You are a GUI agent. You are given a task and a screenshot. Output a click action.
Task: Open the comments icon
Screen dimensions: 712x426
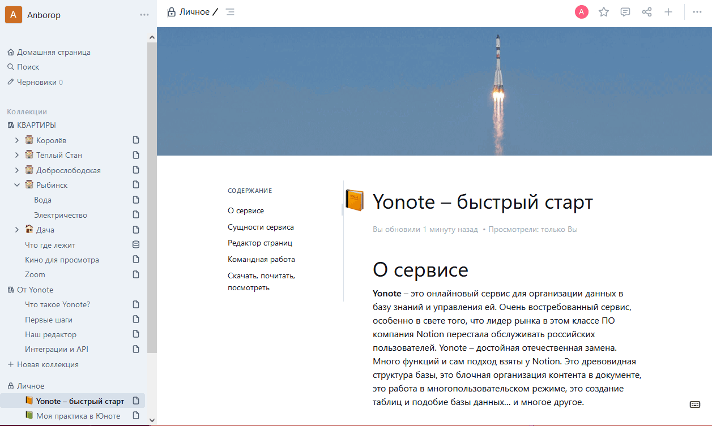point(625,12)
